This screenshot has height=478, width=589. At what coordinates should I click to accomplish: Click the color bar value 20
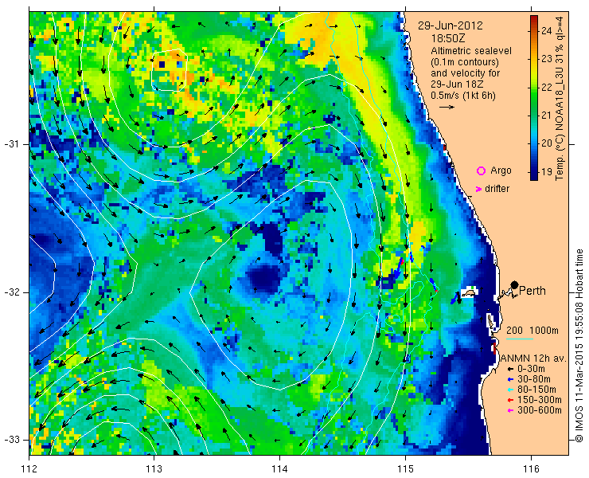coord(547,143)
